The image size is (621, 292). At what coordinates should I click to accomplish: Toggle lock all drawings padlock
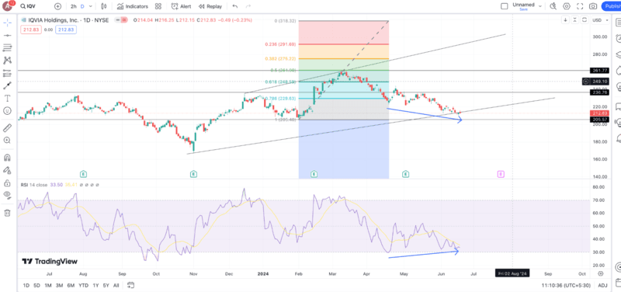(7, 182)
